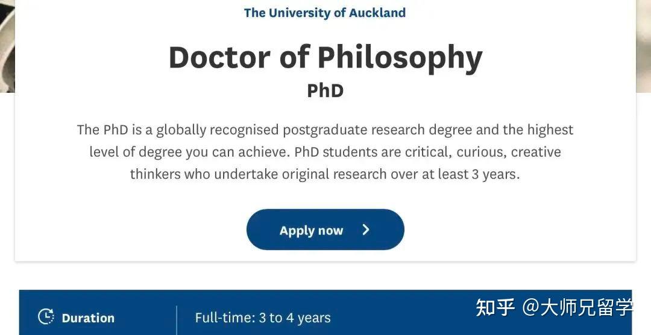Click the description line starting The PhD is

pos(325,130)
